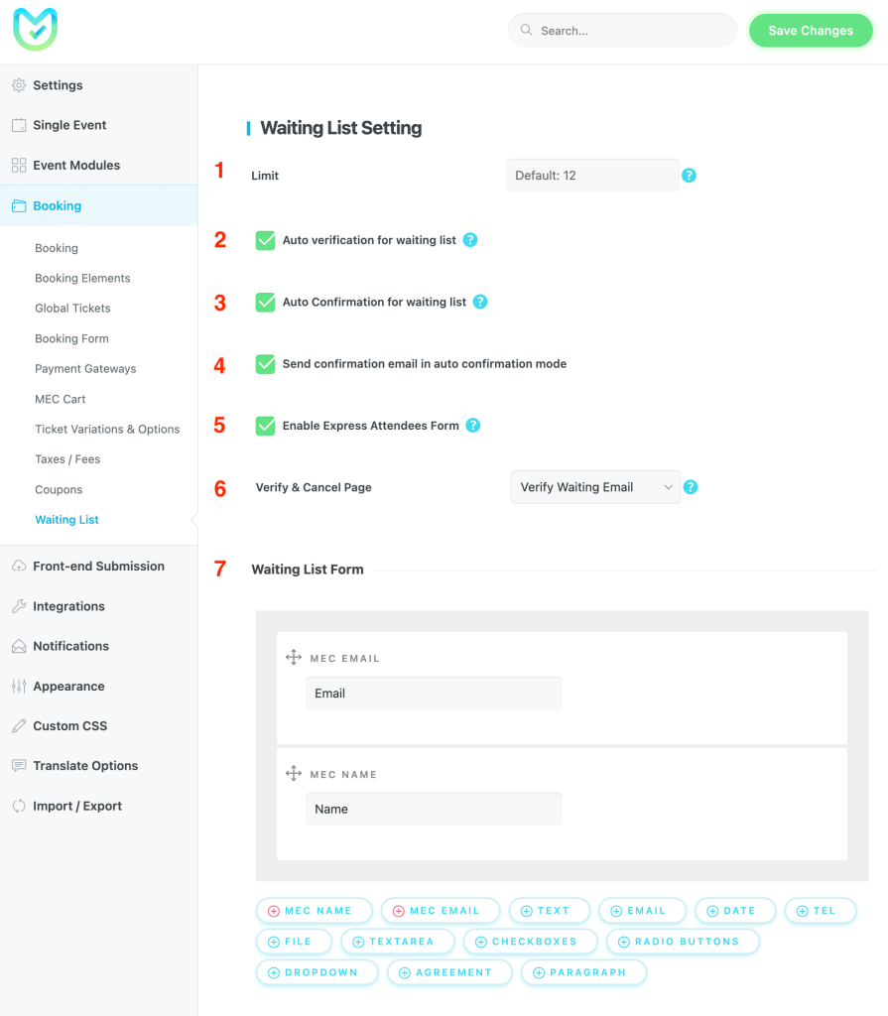Open Appearance via its sliders icon

point(18,686)
